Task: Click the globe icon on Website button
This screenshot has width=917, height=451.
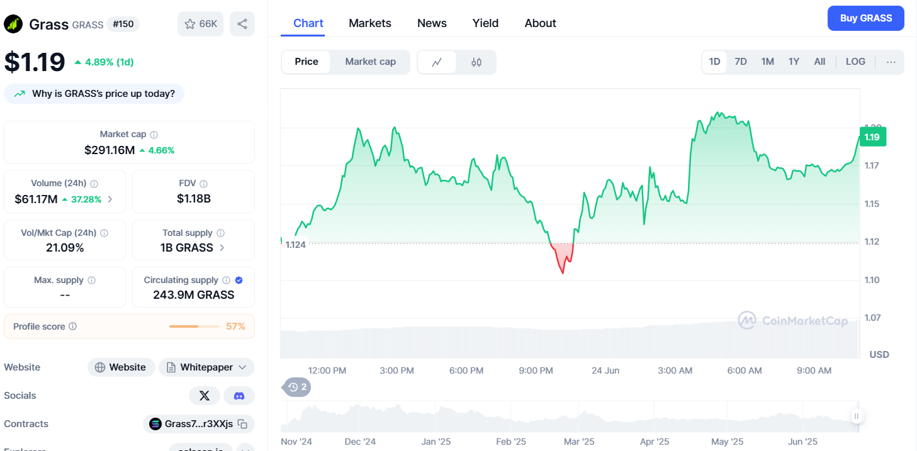Action: coord(100,367)
